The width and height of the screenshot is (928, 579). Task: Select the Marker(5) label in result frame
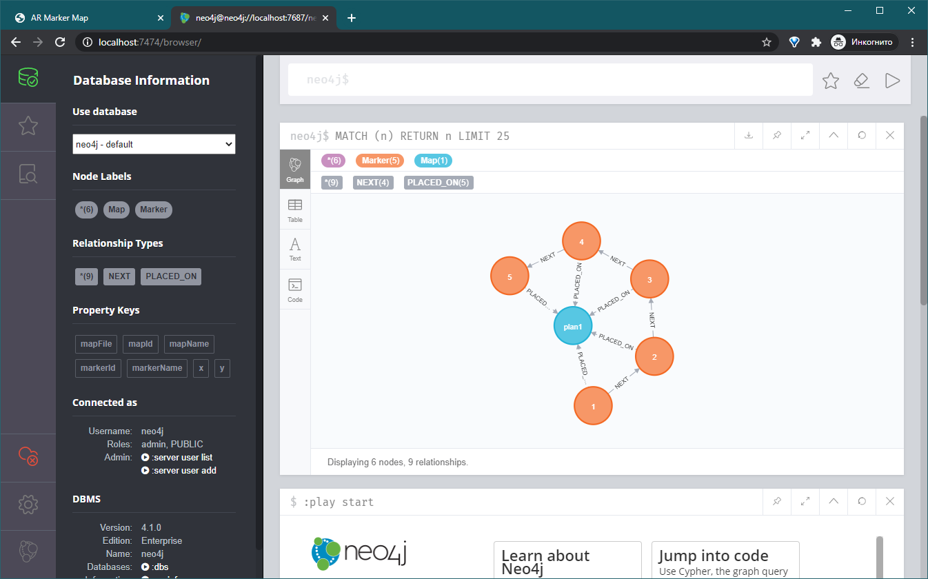pos(380,161)
